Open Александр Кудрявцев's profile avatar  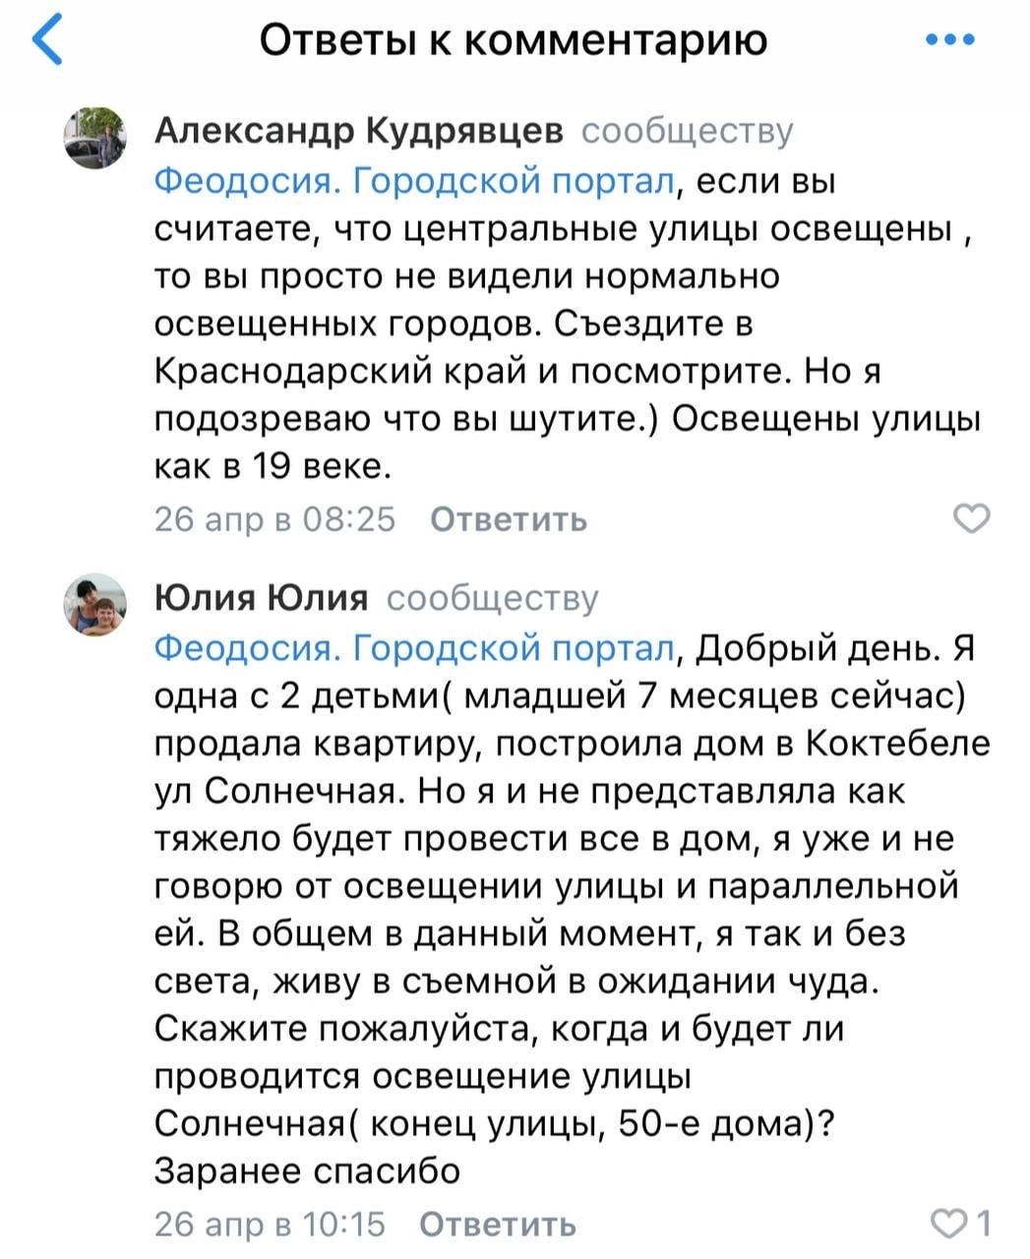tap(95, 138)
